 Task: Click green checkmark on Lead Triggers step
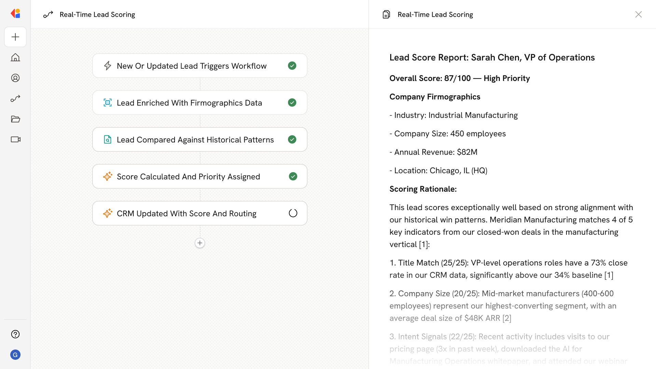[292, 66]
